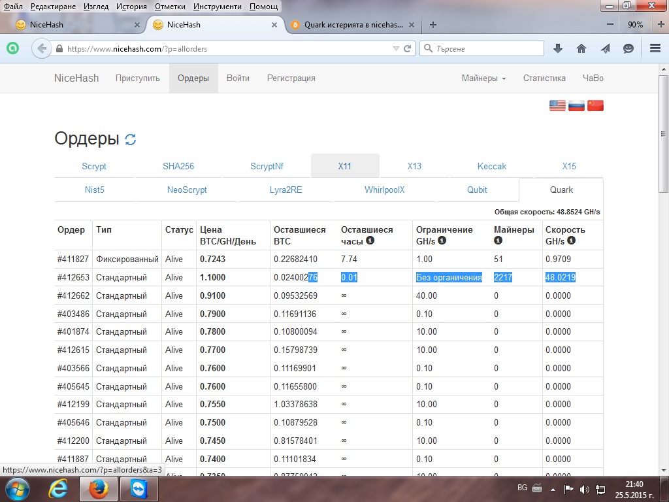Switch site language with the US flag
Viewport: 669px width, 502px height.
tap(557, 105)
